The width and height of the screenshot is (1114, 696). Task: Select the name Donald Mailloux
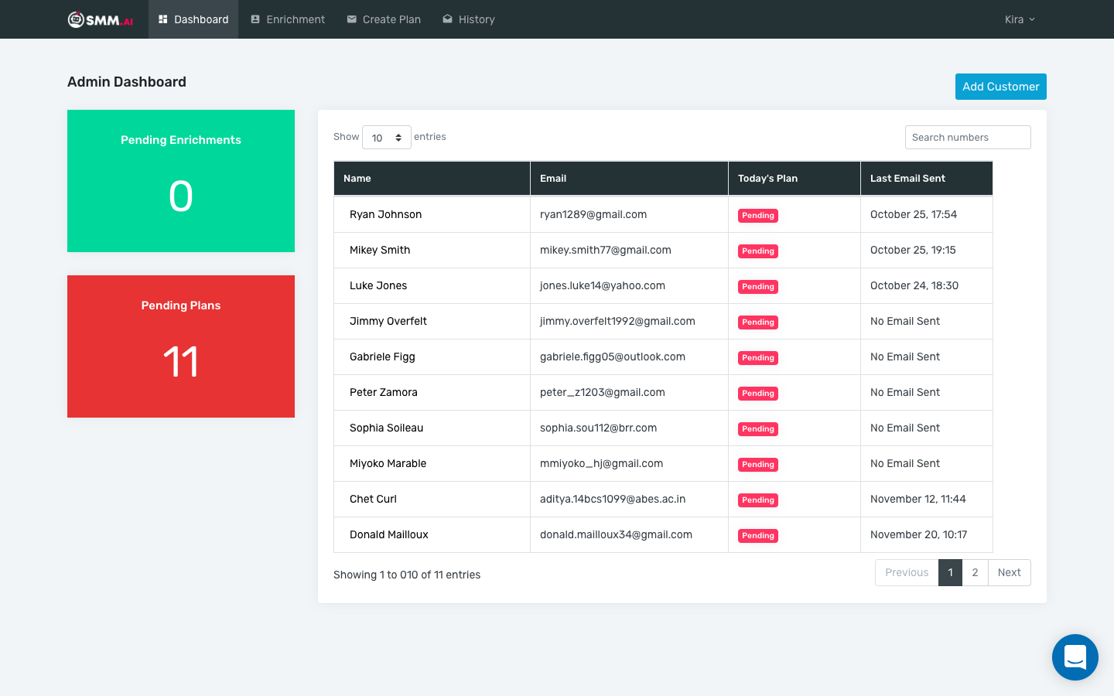click(x=388, y=534)
